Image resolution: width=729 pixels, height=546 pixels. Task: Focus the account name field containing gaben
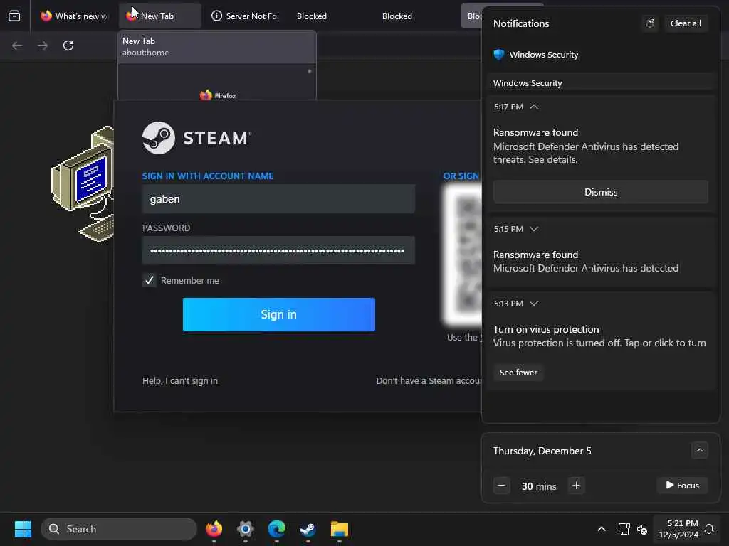click(x=278, y=199)
